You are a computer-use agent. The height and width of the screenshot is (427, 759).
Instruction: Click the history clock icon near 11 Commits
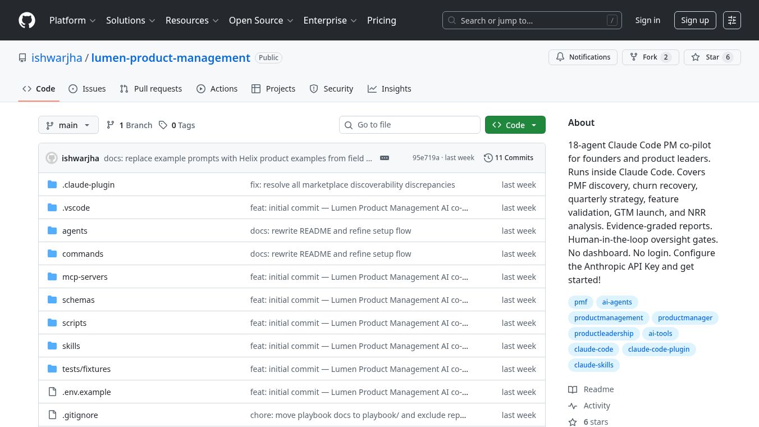coord(488,158)
